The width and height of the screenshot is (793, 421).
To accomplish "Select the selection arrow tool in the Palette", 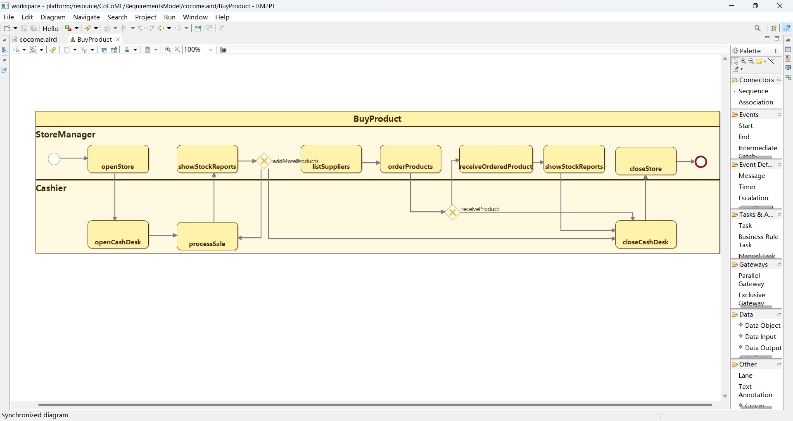I will tap(736, 61).
